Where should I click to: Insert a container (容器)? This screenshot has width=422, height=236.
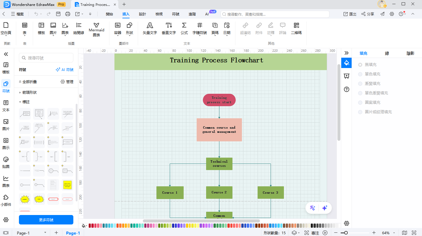point(117,28)
